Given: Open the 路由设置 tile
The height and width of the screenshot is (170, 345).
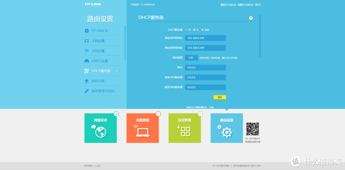Looking at the screenshot, I should click(226, 128).
